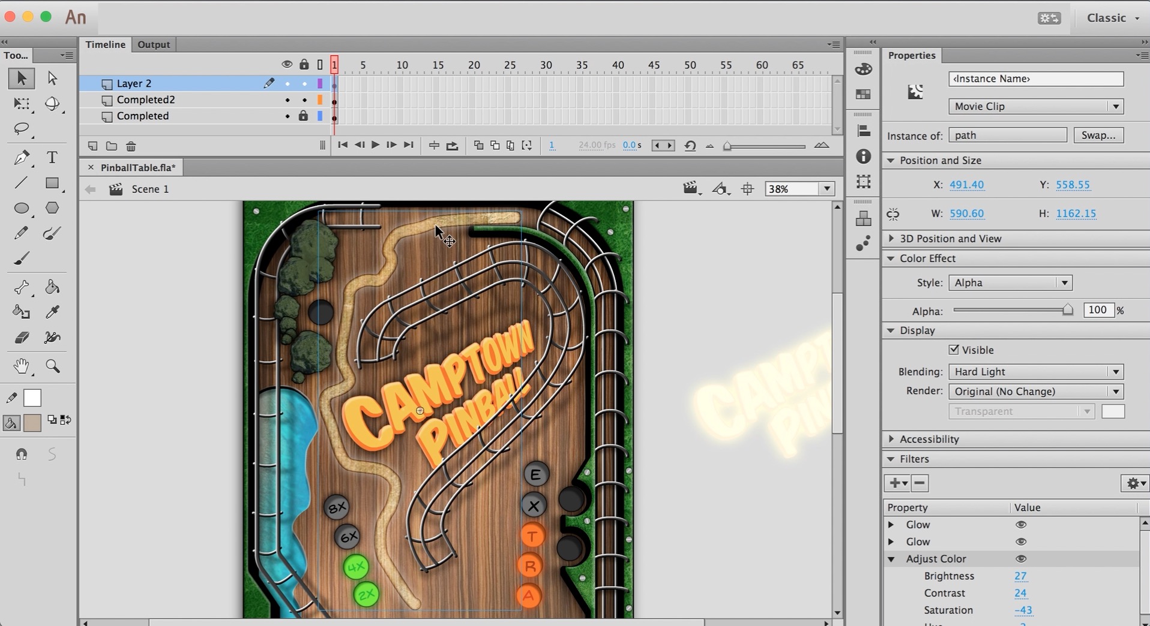Unlock the Completed layer
The height and width of the screenshot is (626, 1150).
click(x=304, y=116)
